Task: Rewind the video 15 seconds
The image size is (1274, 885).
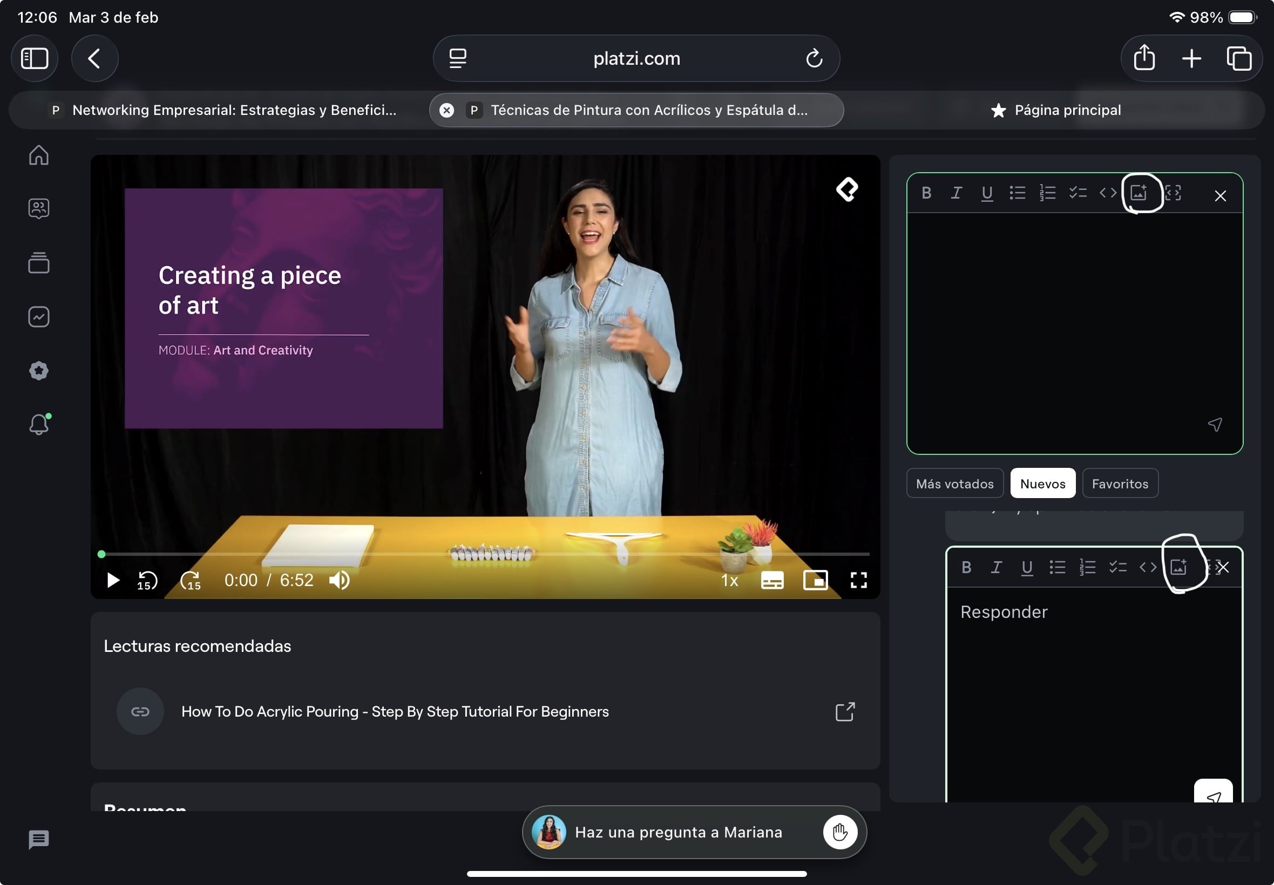Action: click(147, 581)
